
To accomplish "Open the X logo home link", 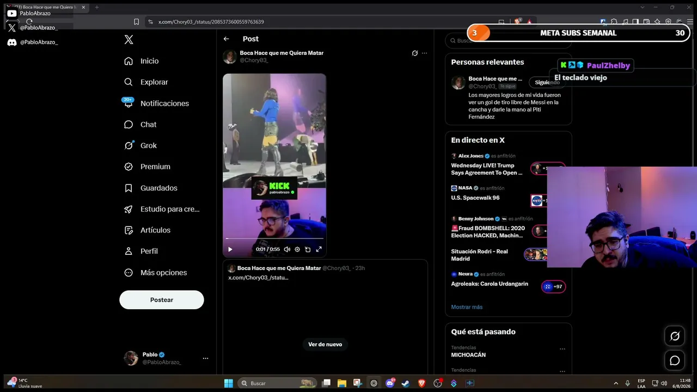I will point(129,40).
